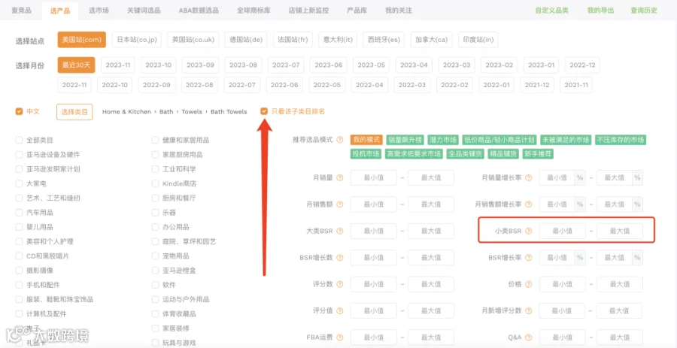This screenshot has width=677, height=348.
Task: Click help icon next to 推荐选品模式
Action: tap(340, 140)
